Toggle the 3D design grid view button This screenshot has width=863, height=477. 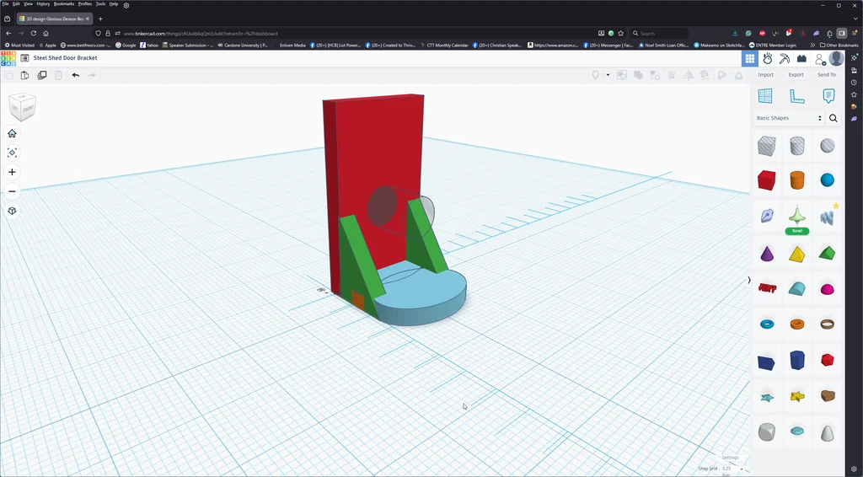[749, 58]
